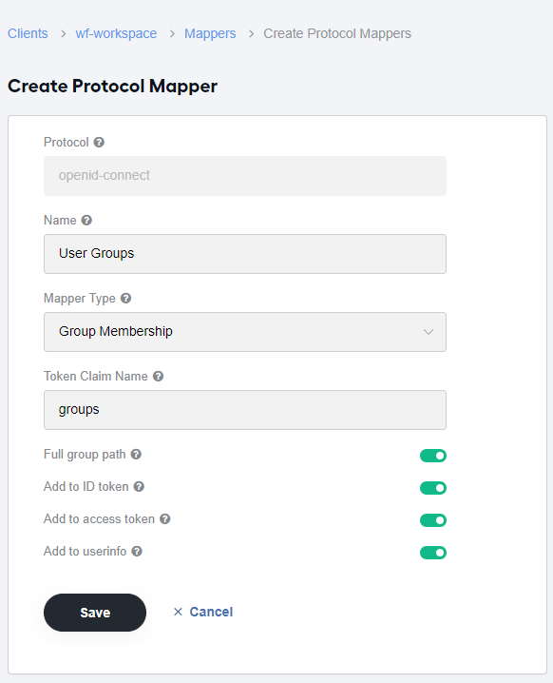Focus the Token Claim Name field
This screenshot has width=553, height=683.
point(245,410)
